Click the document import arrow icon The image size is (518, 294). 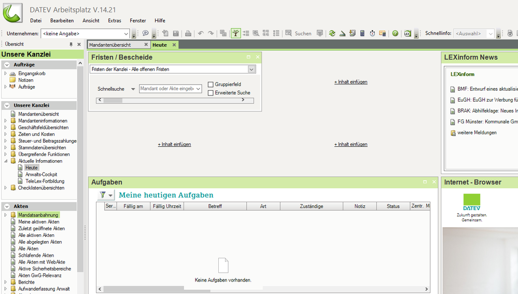tap(353, 33)
